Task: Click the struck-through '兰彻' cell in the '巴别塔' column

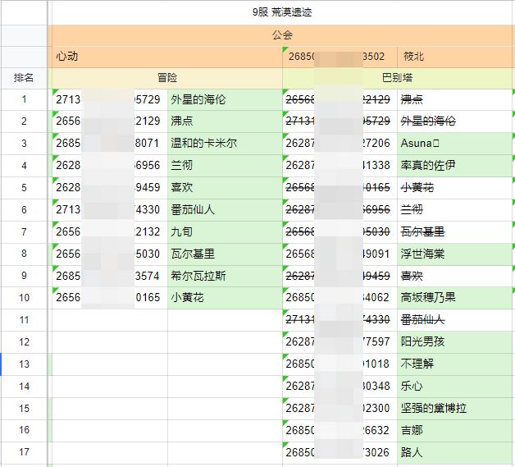Action: click(x=454, y=209)
